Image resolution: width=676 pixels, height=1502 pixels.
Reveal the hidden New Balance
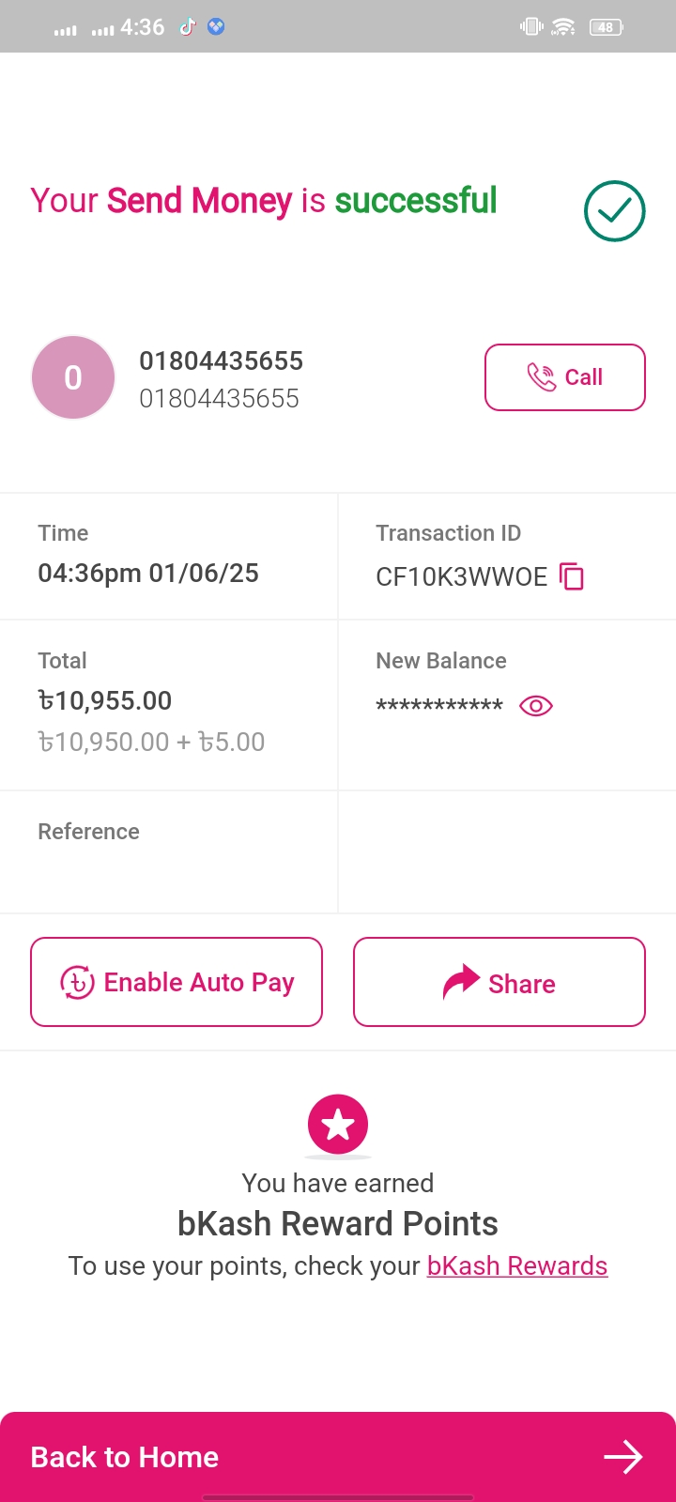tap(535, 706)
